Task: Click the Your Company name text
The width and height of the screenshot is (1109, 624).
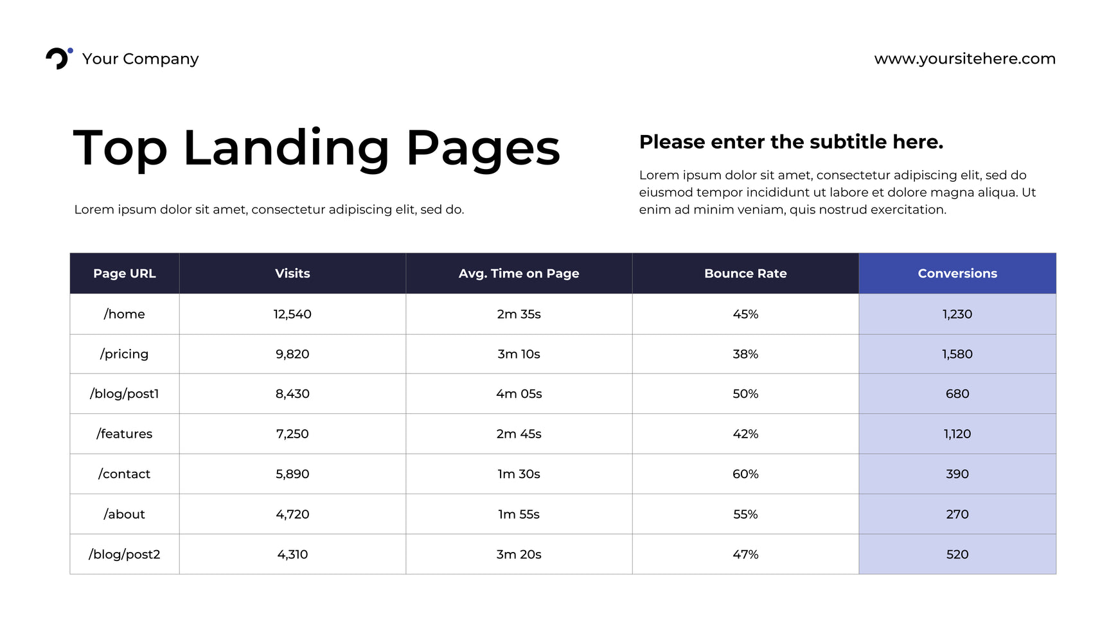Action: (x=140, y=58)
